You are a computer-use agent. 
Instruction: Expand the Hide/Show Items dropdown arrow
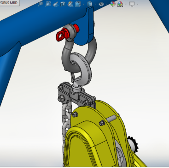pyautogui.click(x=106, y=4)
